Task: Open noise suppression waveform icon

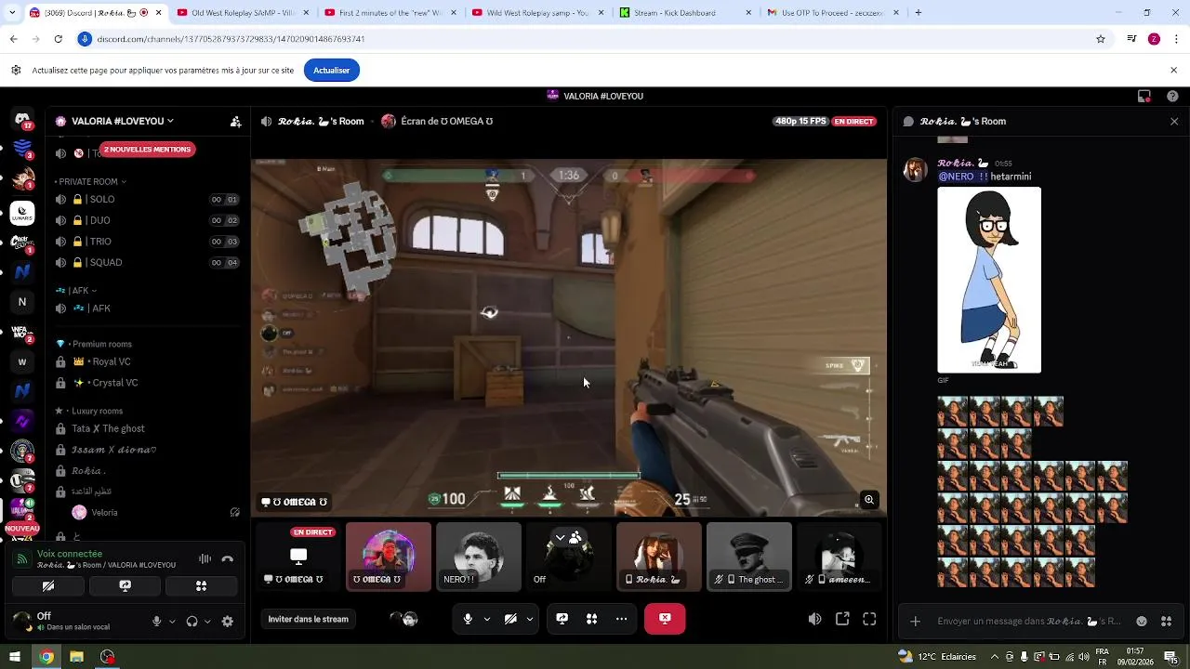Action: click(x=205, y=559)
